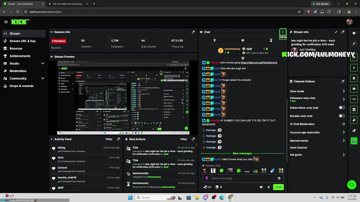Image resolution: width=360 pixels, height=202 pixels.
Task: Open the profile avatar in the Kick header
Action: [x=350, y=22]
